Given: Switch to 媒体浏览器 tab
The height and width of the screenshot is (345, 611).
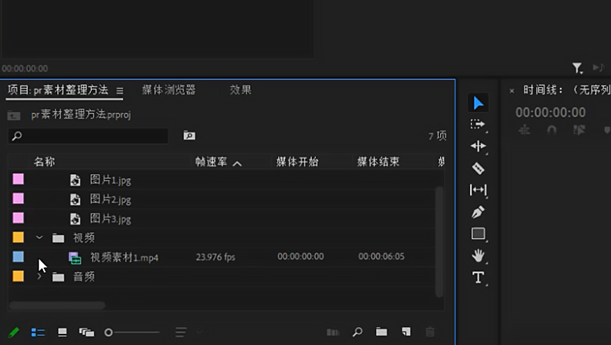Looking at the screenshot, I should point(168,90).
